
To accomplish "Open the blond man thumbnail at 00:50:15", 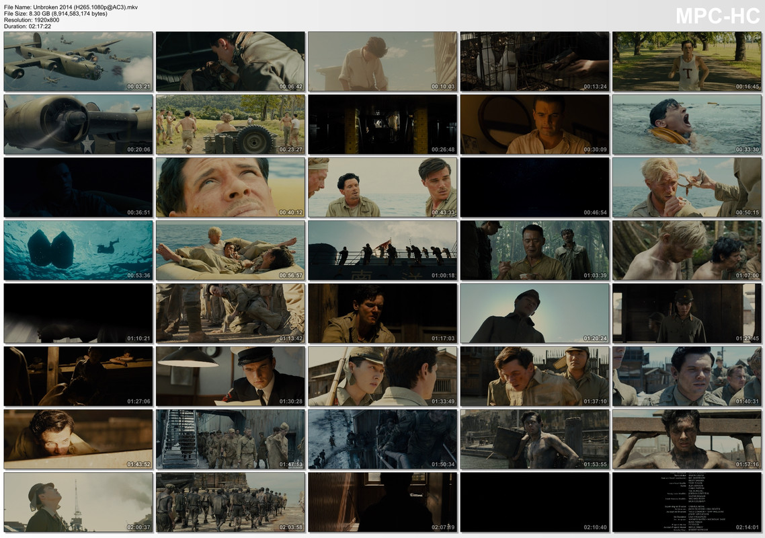I will tap(687, 188).
